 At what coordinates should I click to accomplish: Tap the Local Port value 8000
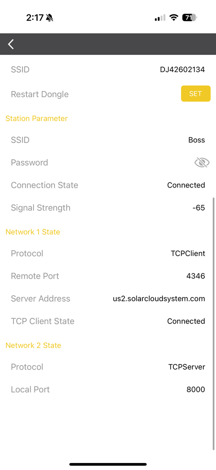pyautogui.click(x=196, y=389)
